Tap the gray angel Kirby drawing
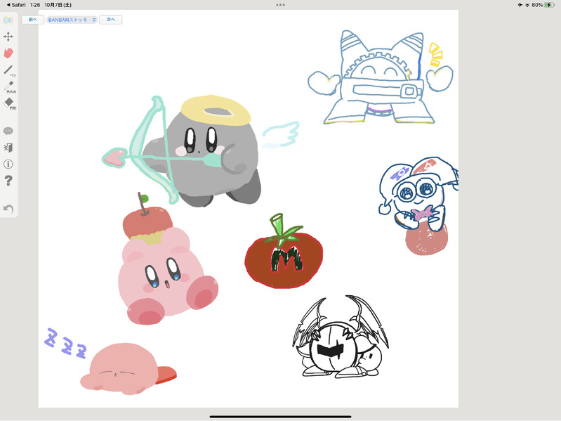This screenshot has height=421, width=561. coord(200,150)
